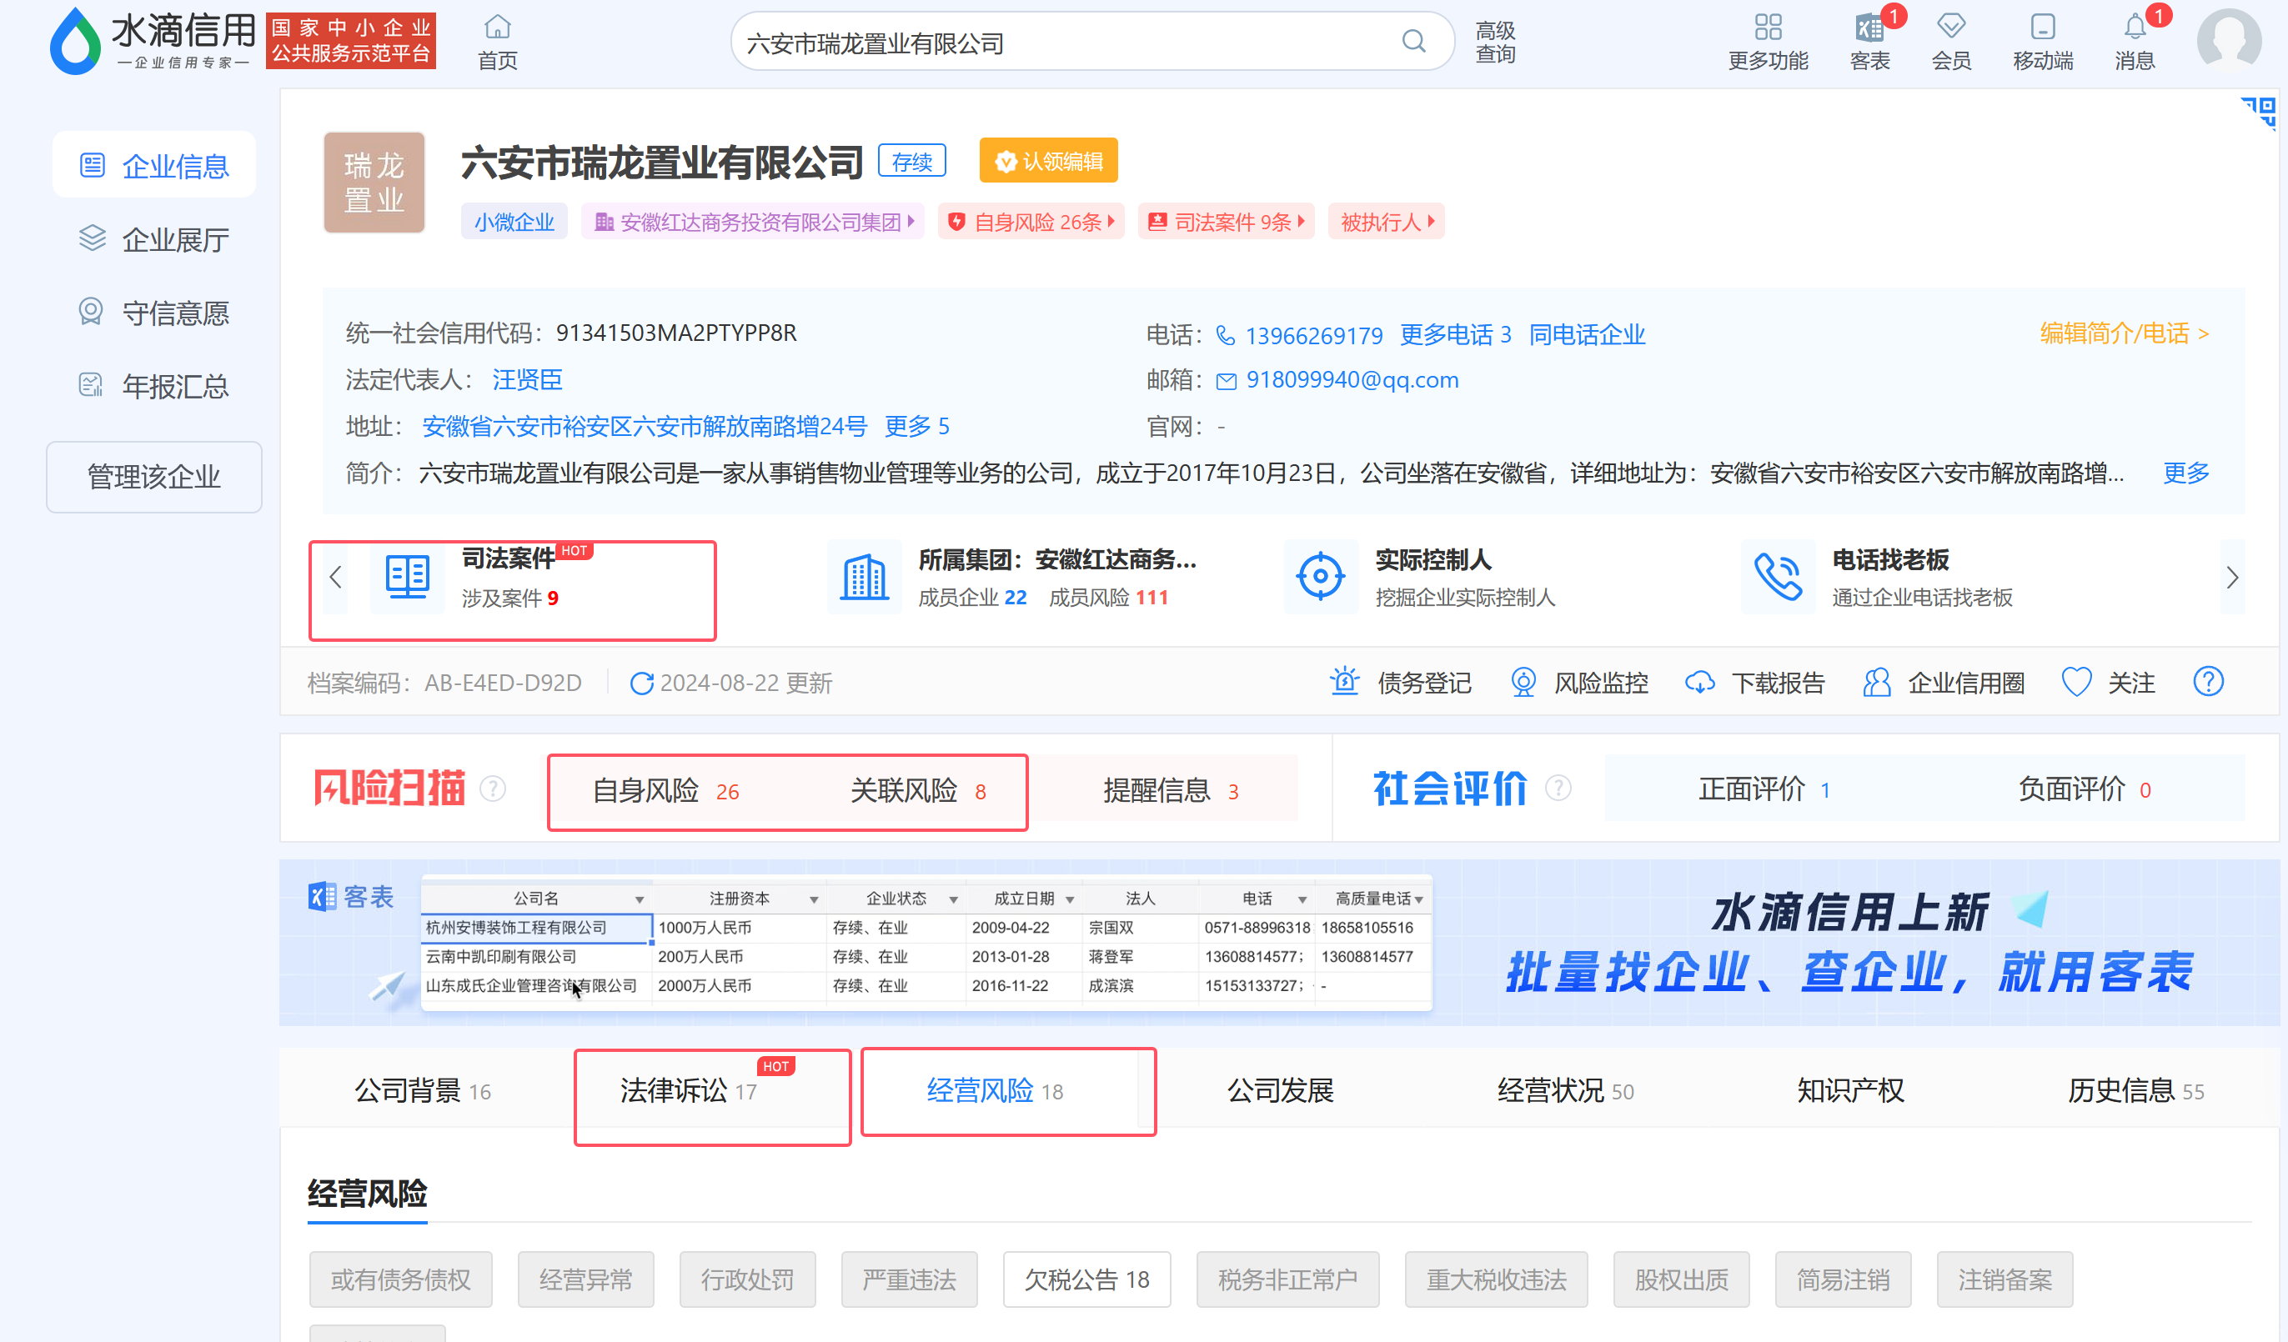Expand 安徽红达商务投资有限公司集团 tag
The image size is (2288, 1342).
coord(753,223)
